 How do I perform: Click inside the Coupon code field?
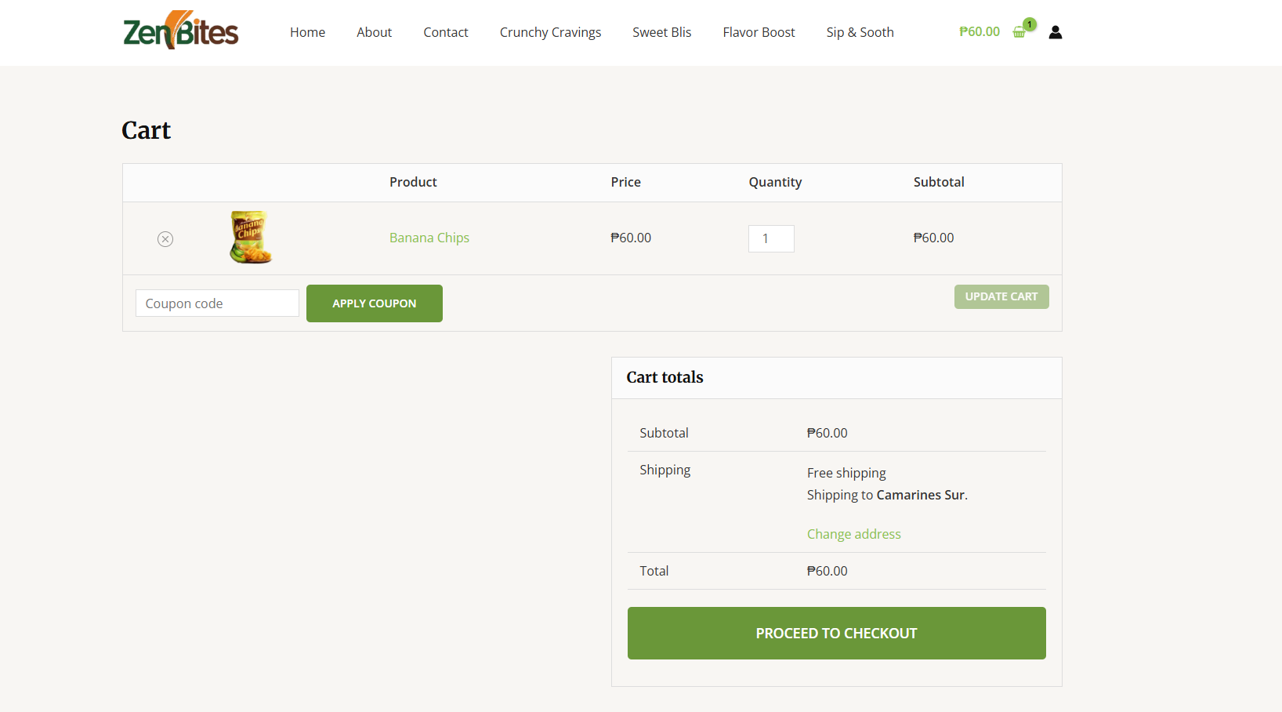pyautogui.click(x=217, y=303)
